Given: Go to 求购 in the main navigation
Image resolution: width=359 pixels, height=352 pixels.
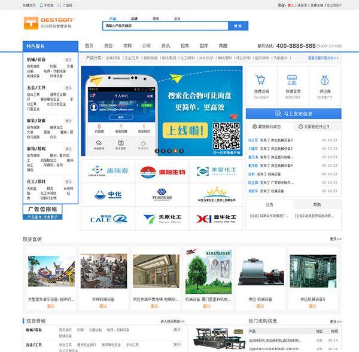Looking at the screenshot, I should pos(127,46).
